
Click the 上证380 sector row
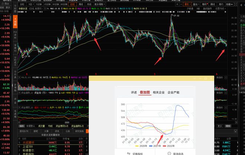[51, 146]
